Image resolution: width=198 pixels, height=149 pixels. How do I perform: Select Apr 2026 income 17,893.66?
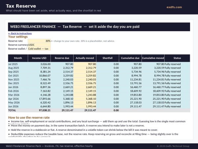(x=39, y=99)
